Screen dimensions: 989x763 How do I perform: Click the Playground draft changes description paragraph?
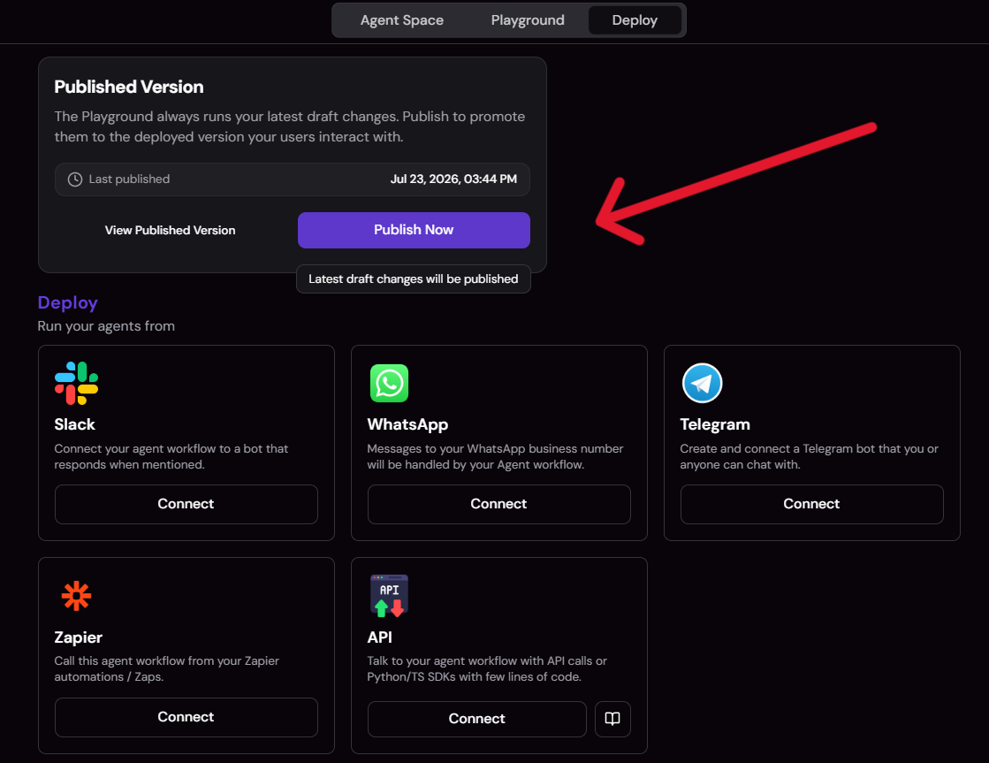tap(290, 126)
